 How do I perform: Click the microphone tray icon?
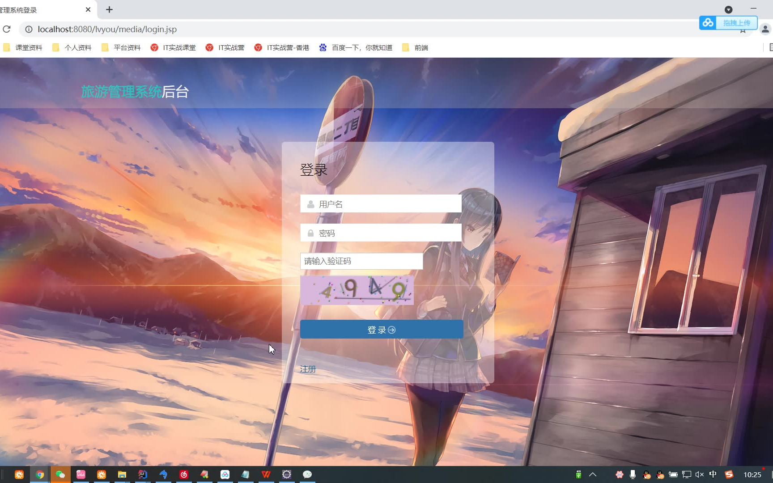pos(633,475)
